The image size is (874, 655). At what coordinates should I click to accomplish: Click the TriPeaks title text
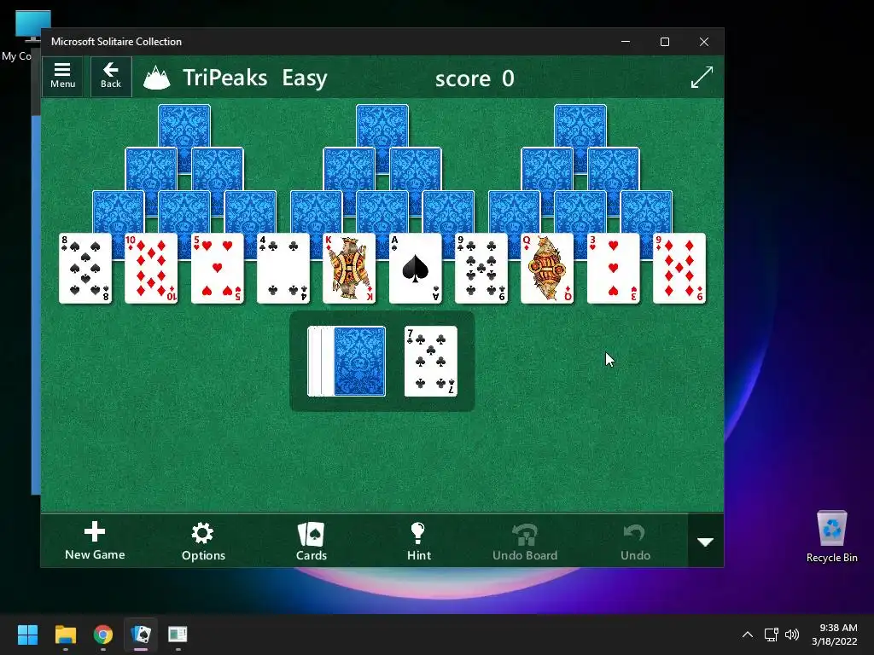[224, 78]
